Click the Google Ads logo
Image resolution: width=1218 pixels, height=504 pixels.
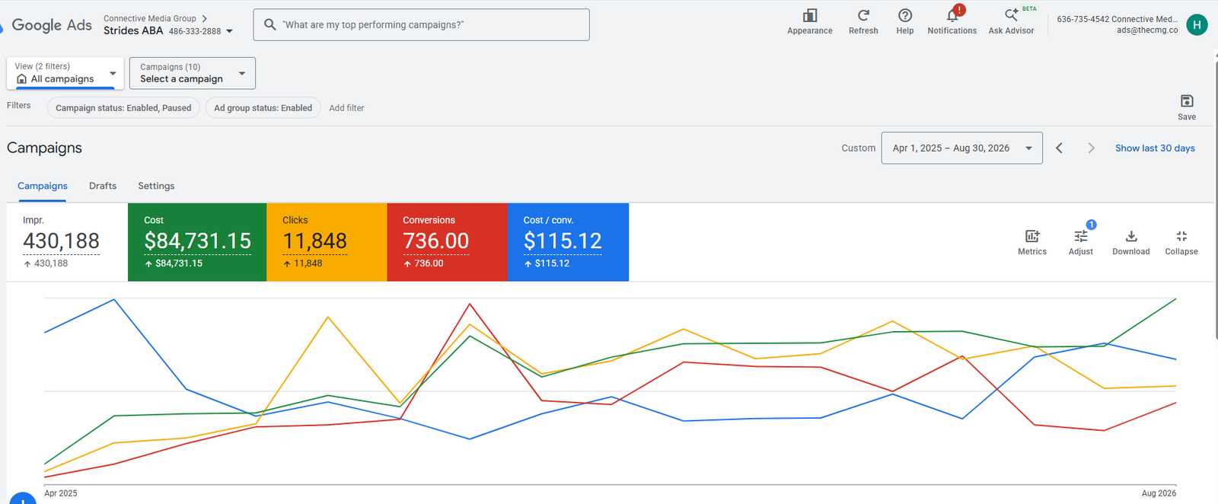coord(46,25)
